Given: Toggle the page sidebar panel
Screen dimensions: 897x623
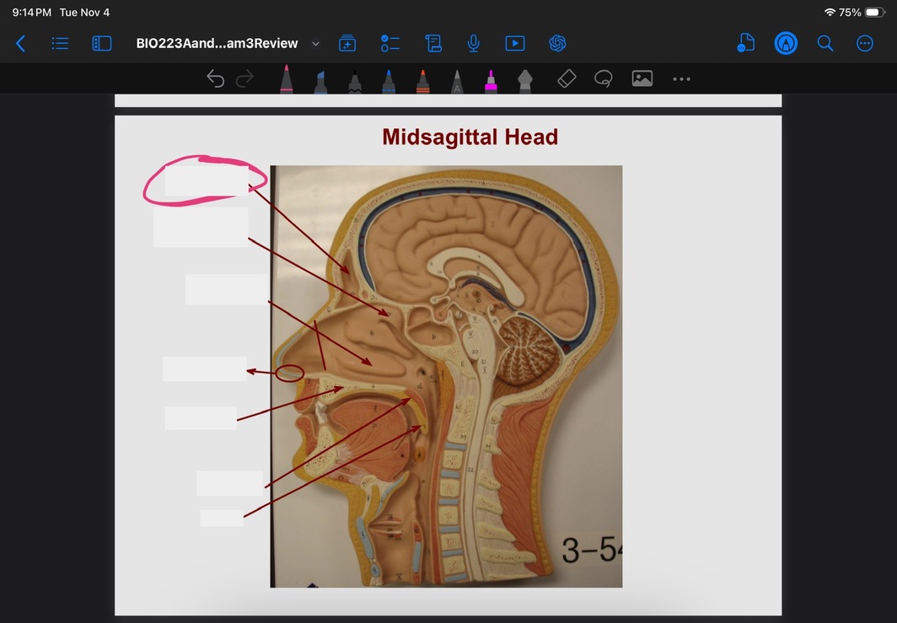Looking at the screenshot, I should coord(101,43).
